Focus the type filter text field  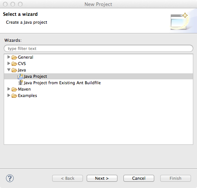click(x=98, y=49)
